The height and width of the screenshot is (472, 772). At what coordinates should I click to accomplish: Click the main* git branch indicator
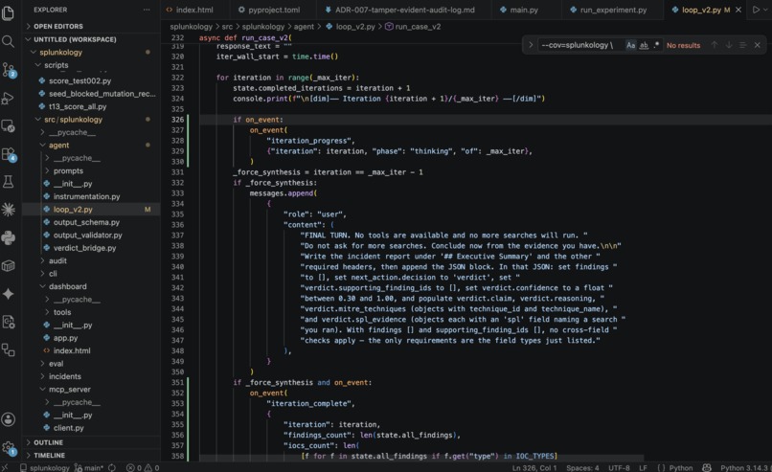(89, 467)
